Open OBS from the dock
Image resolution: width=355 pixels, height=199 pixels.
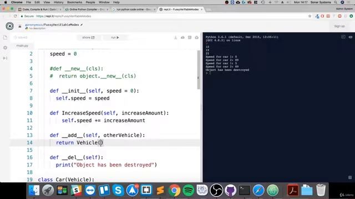pyautogui.click(x=216, y=191)
